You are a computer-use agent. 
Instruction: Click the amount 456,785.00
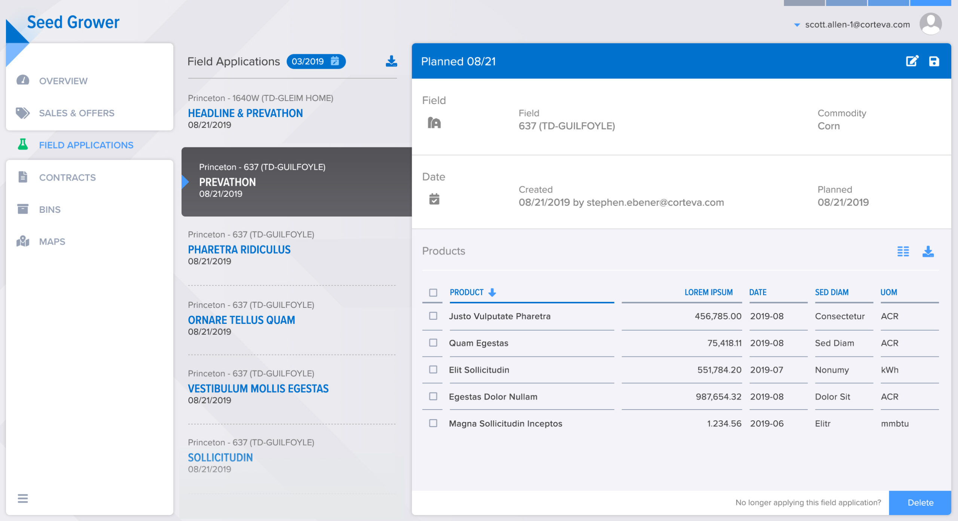718,316
